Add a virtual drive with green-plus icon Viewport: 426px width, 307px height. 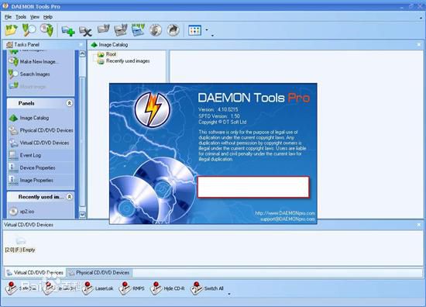(x=68, y=30)
